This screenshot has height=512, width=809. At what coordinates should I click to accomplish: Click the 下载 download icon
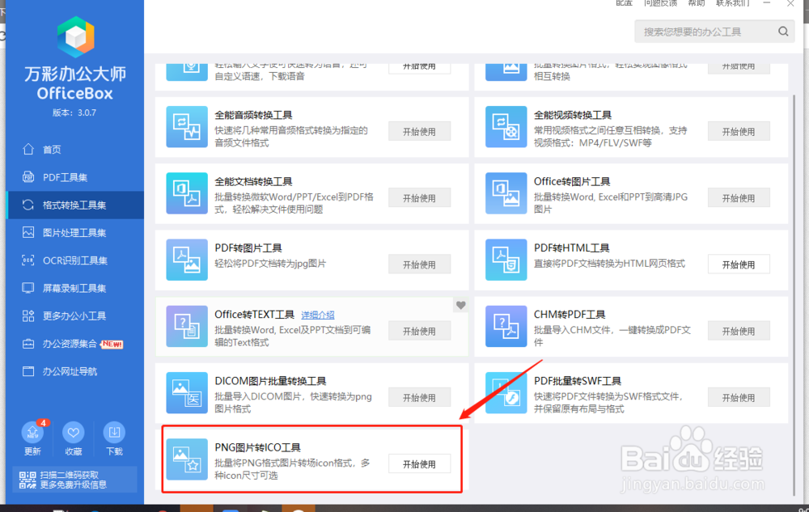[x=114, y=433]
